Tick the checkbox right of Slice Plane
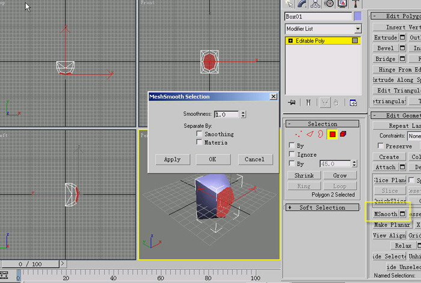421x283 pixels. click(411, 180)
